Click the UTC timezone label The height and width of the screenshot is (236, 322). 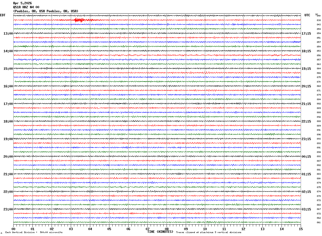point(307,15)
